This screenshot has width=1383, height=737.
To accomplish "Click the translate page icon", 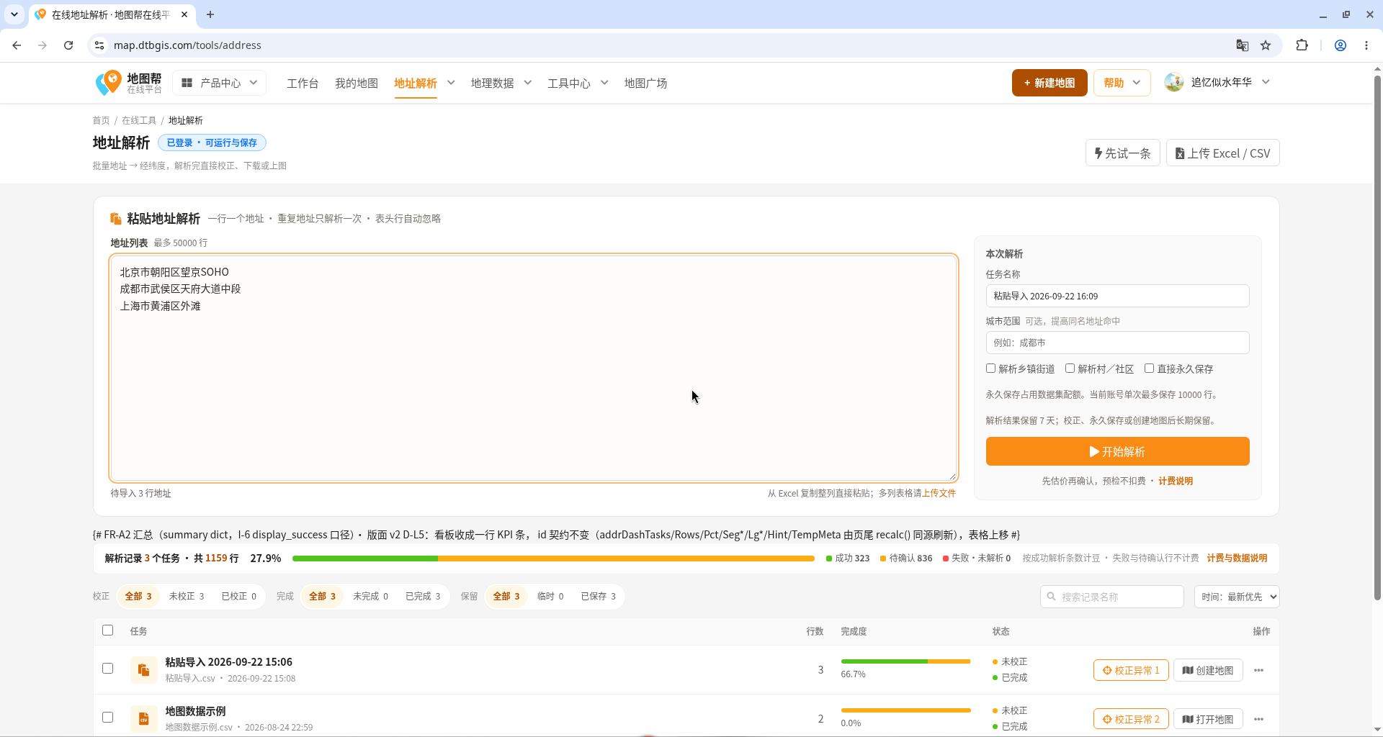I will 1243,45.
